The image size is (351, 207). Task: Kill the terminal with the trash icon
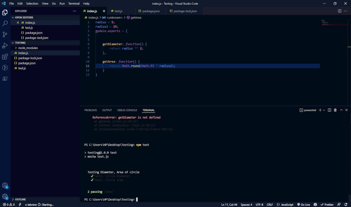(x=335, y=110)
